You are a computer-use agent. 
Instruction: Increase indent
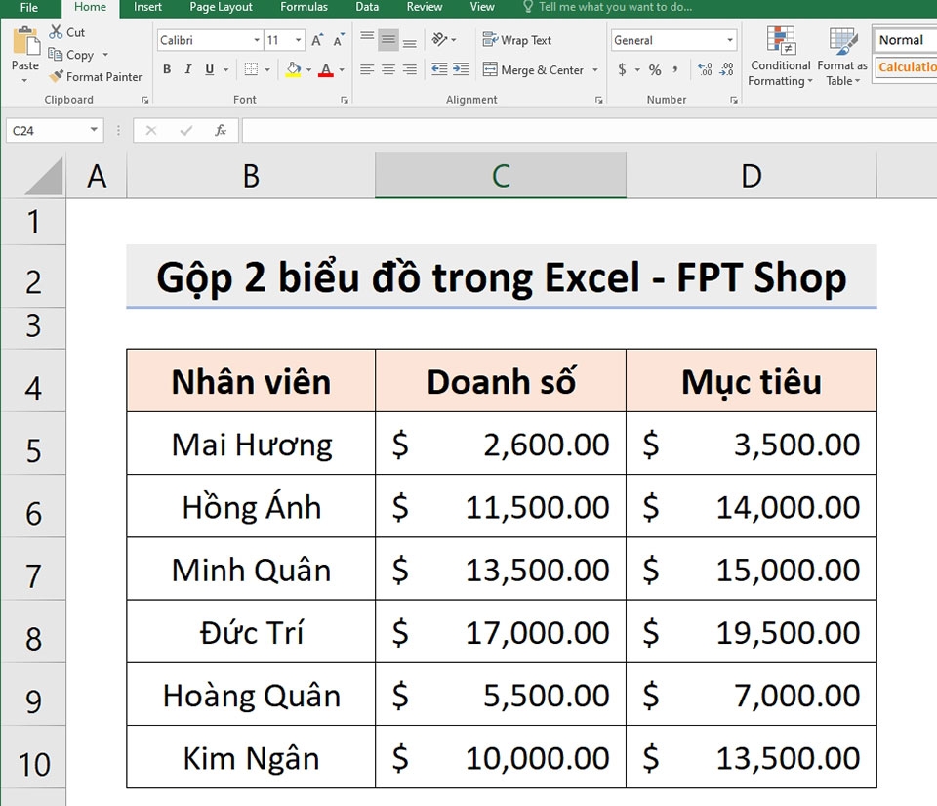pyautogui.click(x=461, y=69)
